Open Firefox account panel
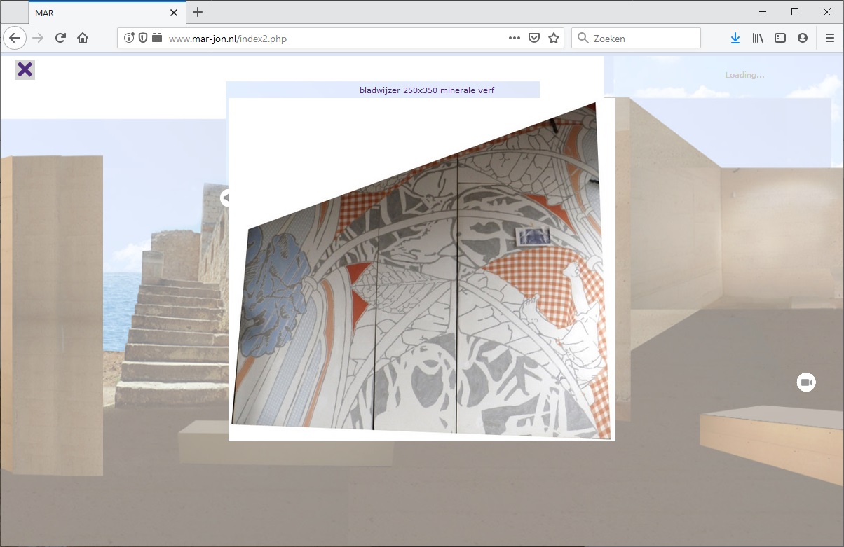844x547 pixels. coord(803,39)
